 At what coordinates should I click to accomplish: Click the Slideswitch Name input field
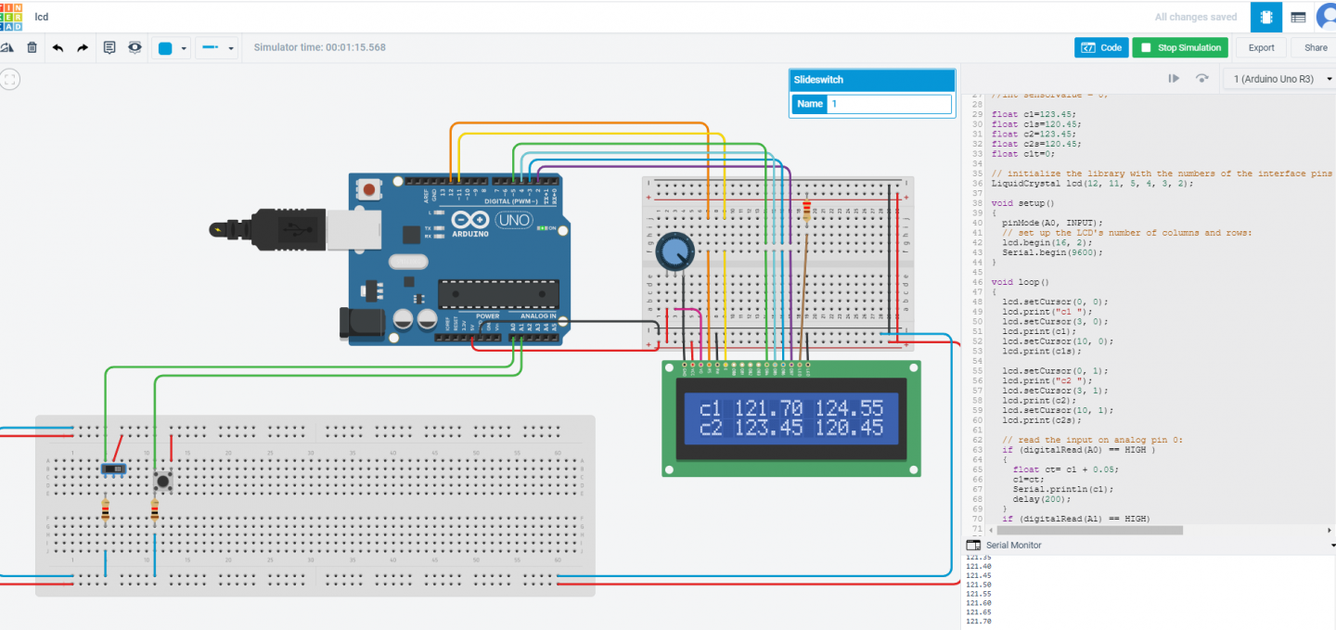[889, 104]
